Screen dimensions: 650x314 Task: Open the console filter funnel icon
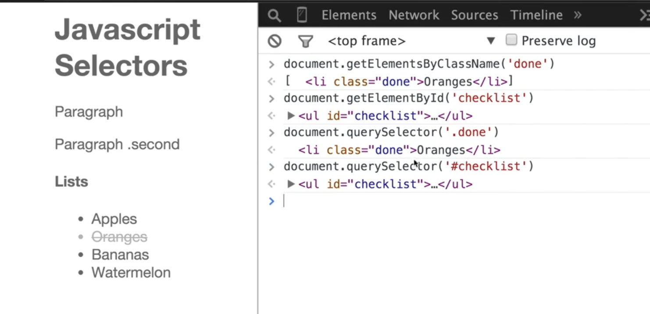305,42
